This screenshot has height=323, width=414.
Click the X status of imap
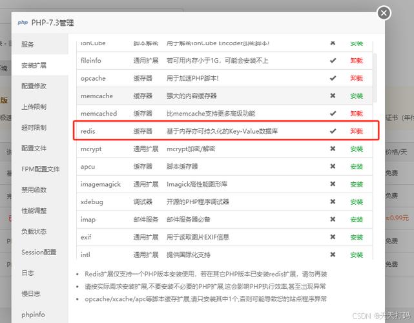click(333, 219)
